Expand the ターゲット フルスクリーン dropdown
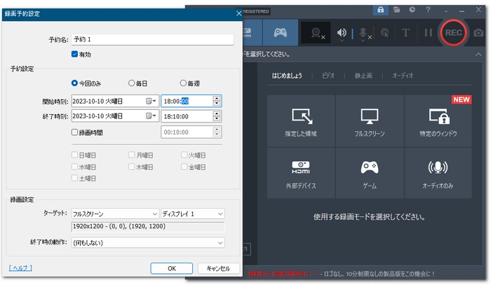Viewport: 491px width, 285px height. point(154,214)
